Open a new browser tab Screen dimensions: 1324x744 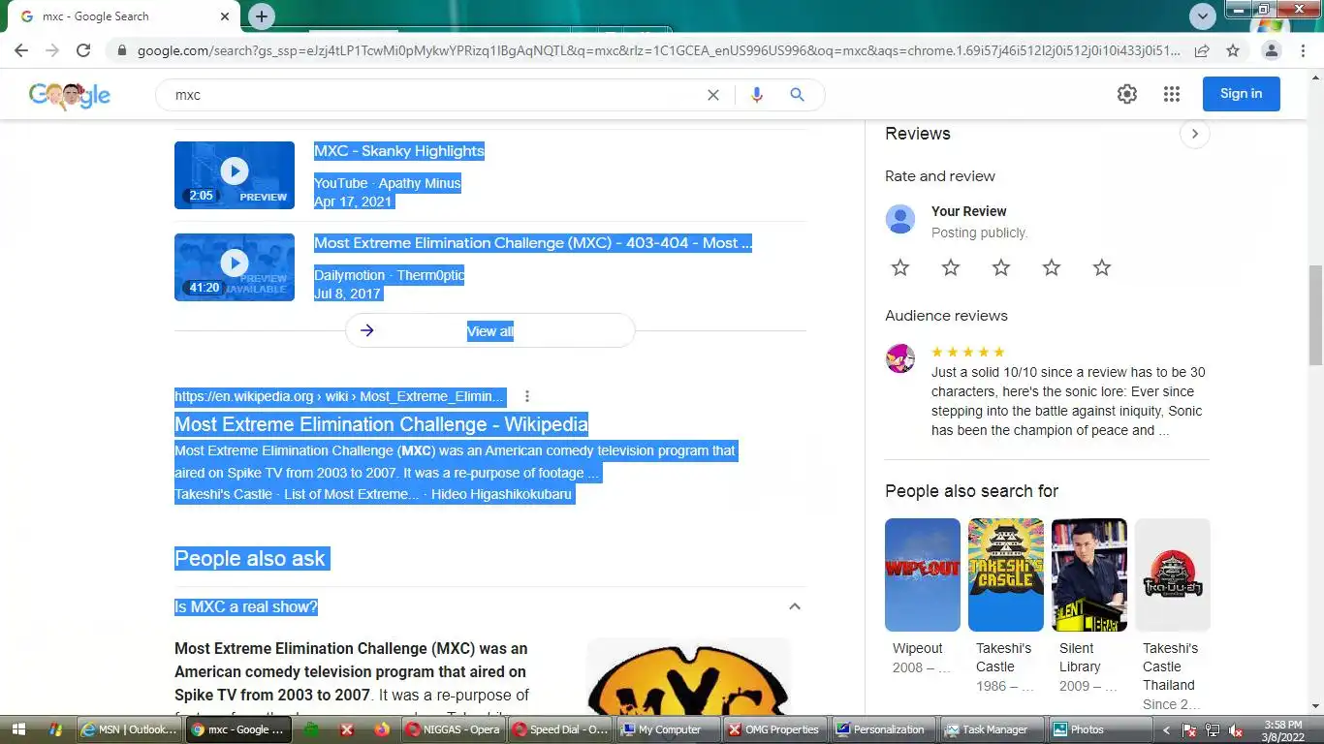pyautogui.click(x=262, y=16)
